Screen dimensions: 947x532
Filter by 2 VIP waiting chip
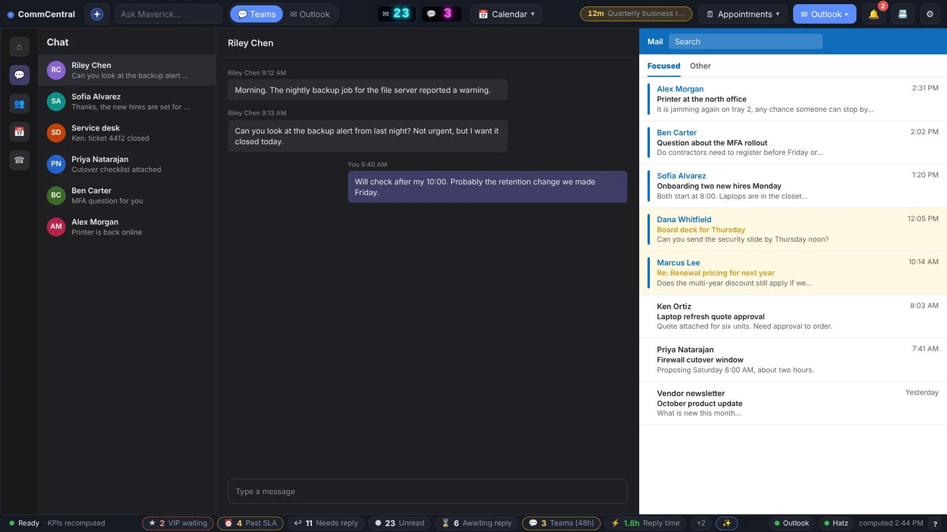[178, 523]
